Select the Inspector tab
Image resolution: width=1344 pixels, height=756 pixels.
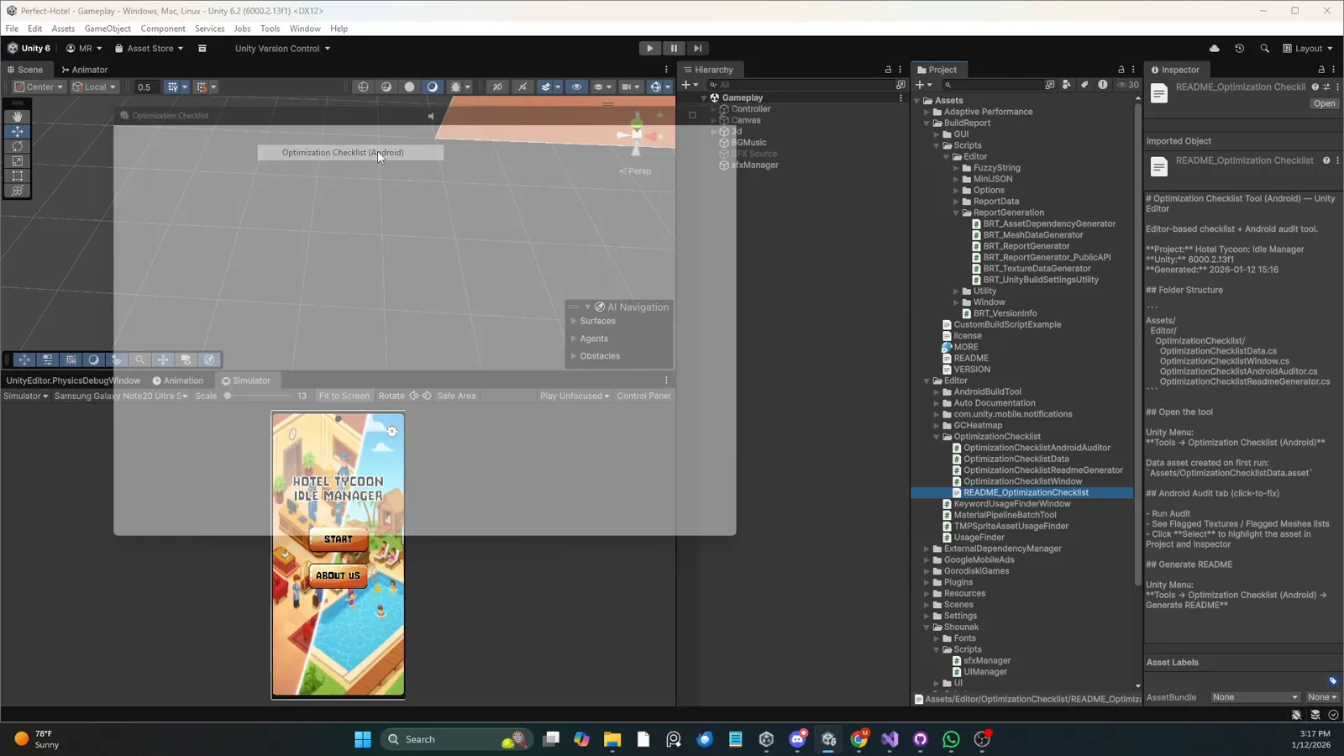click(1175, 70)
